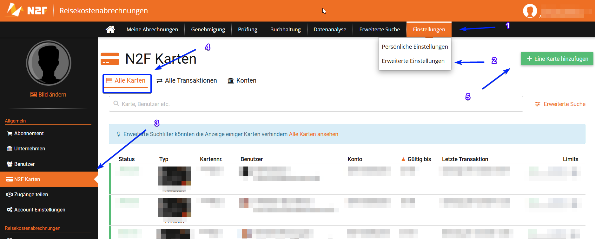Click the Bild ändern link
595x239 pixels.
48,94
